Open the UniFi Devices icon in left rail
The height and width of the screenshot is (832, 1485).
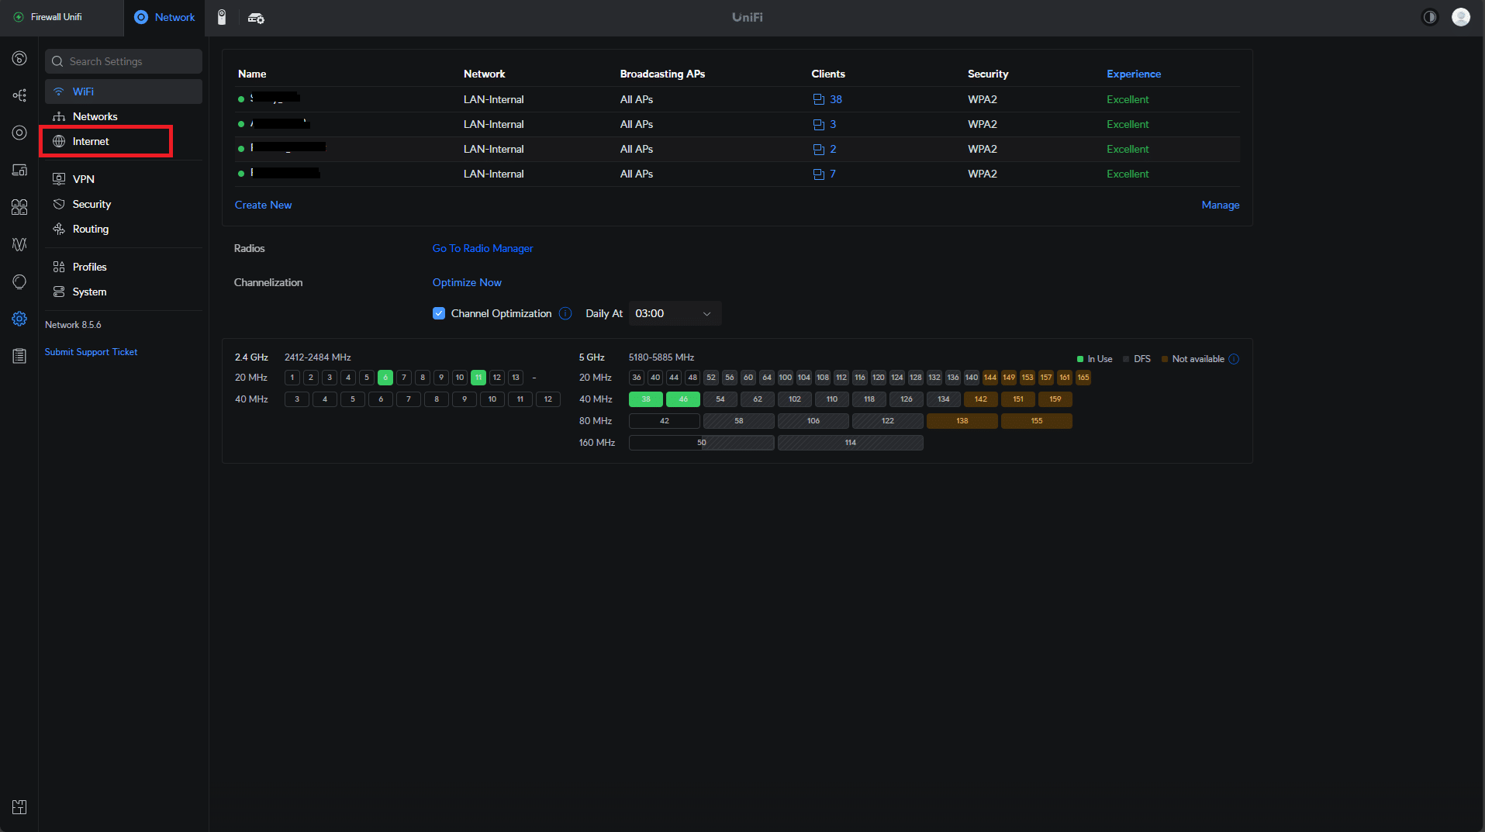19,133
